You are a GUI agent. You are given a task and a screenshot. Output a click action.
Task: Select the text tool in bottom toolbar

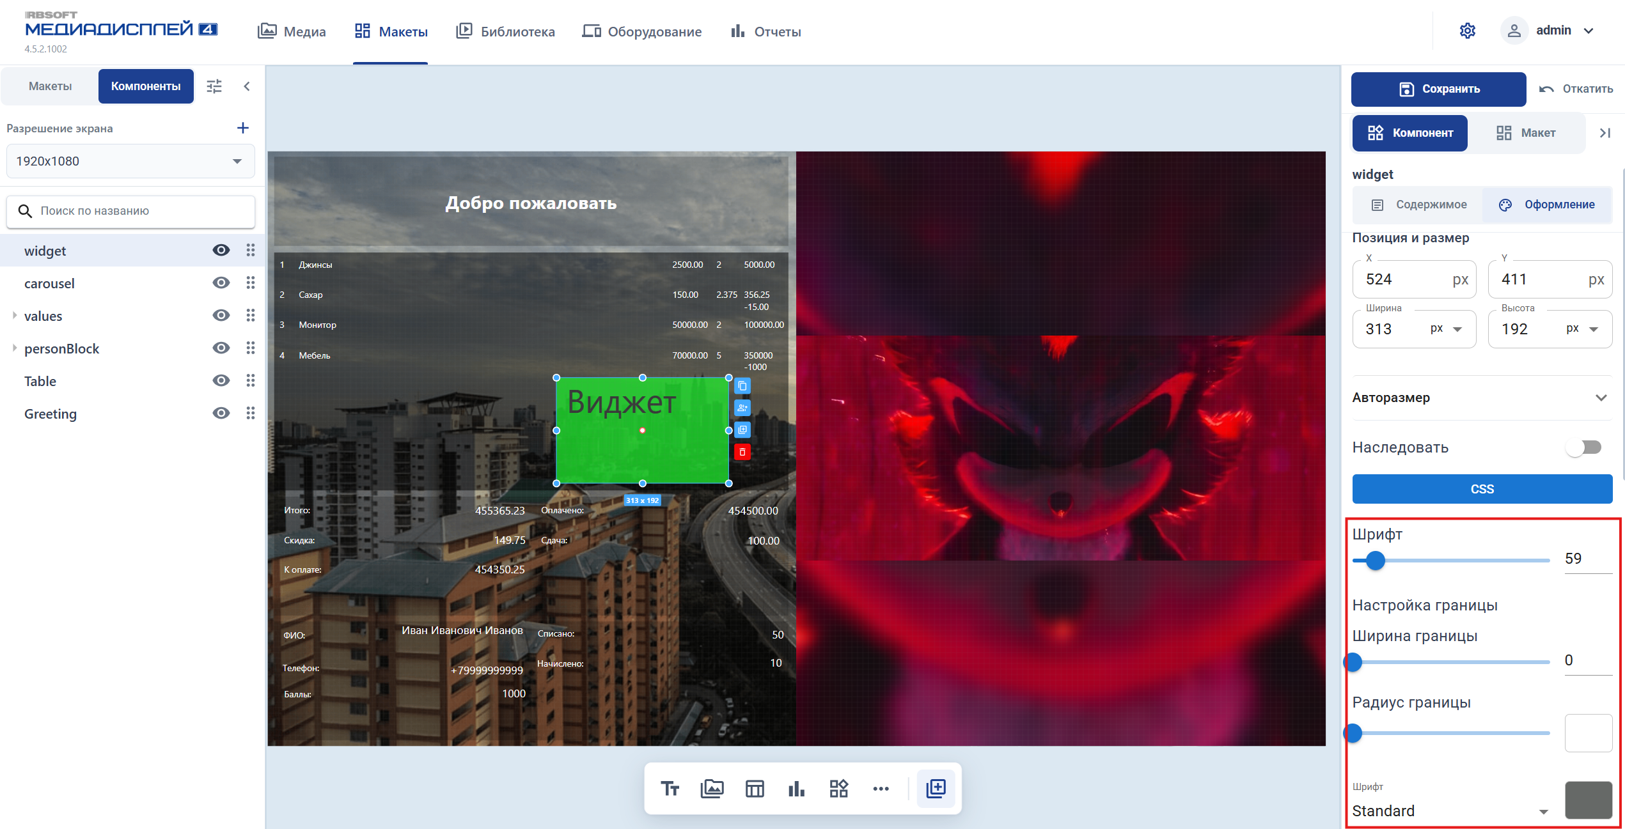(x=670, y=788)
